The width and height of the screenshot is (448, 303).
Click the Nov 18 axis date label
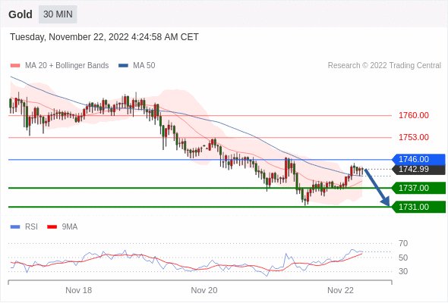tap(78, 290)
